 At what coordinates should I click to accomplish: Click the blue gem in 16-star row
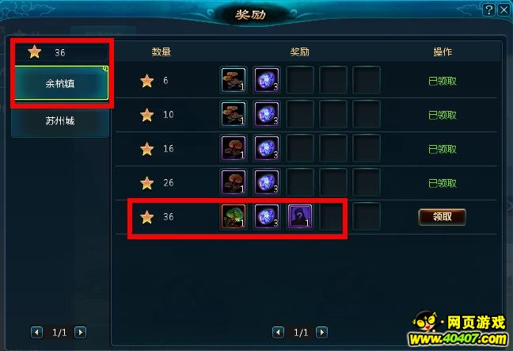[267, 148]
